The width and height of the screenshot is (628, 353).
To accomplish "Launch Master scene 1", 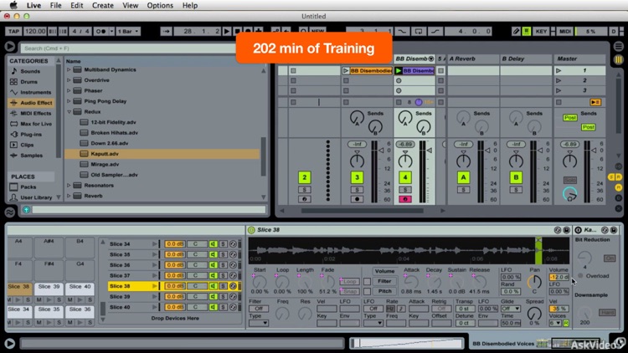I will tap(559, 70).
